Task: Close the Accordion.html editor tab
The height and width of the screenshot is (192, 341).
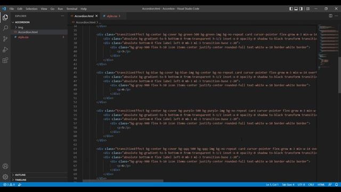Action: coord(96,16)
